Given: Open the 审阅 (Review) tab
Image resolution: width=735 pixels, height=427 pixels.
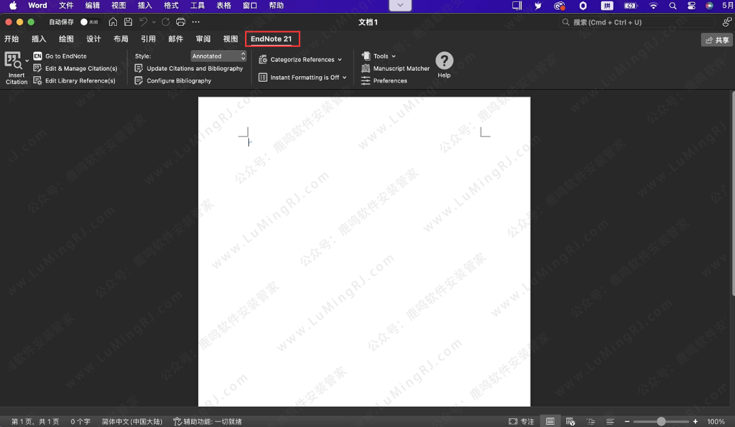Looking at the screenshot, I should pyautogui.click(x=203, y=39).
